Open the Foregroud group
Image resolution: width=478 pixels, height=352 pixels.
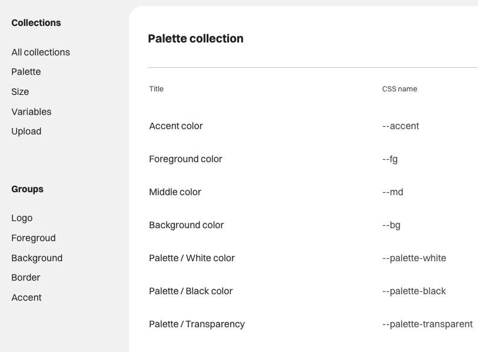34,238
